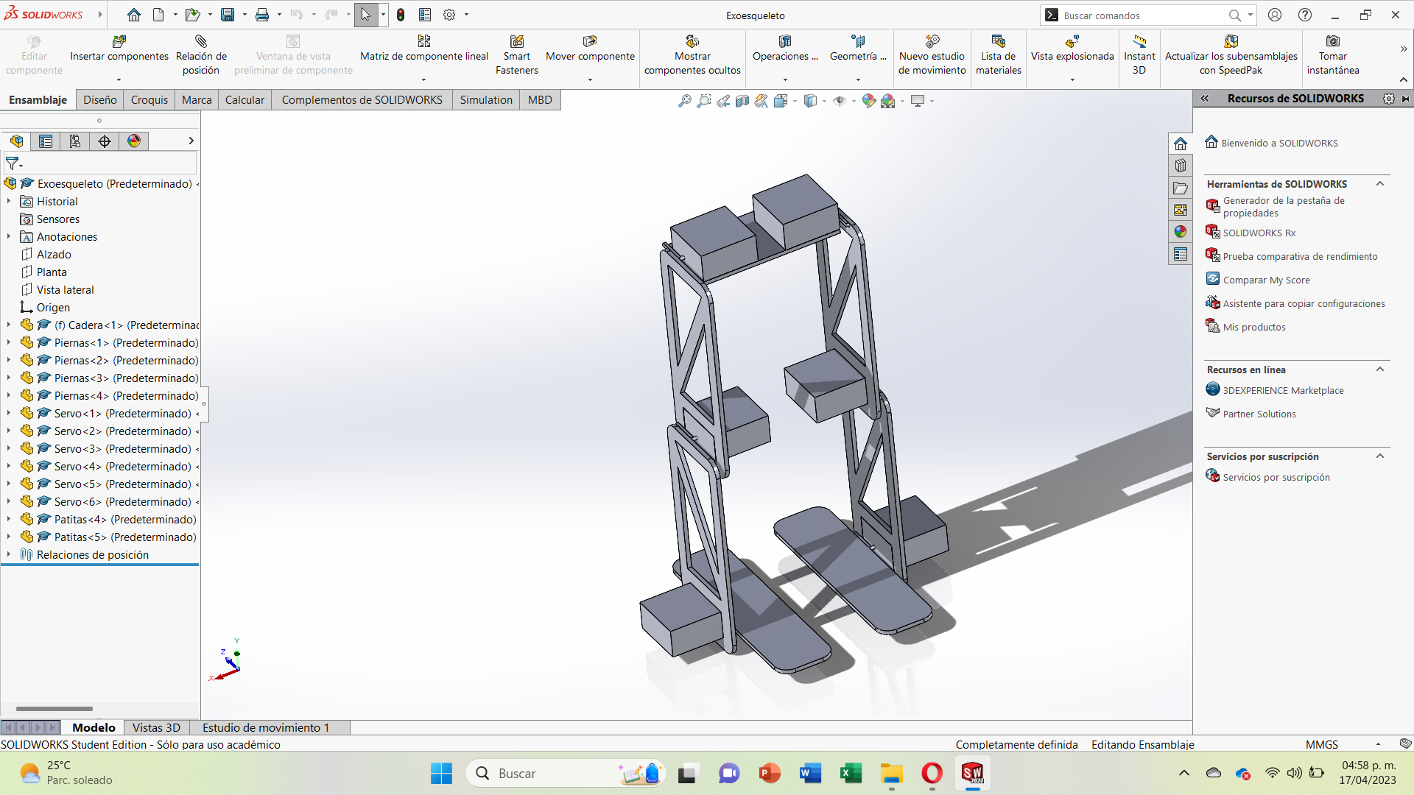Expand the Servo<3> tree item
Viewport: 1414px width, 795px height.
tap(7, 448)
